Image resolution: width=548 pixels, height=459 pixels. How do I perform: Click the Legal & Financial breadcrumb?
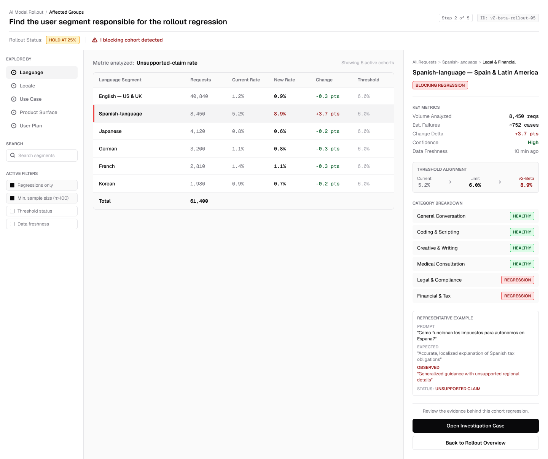click(x=499, y=62)
